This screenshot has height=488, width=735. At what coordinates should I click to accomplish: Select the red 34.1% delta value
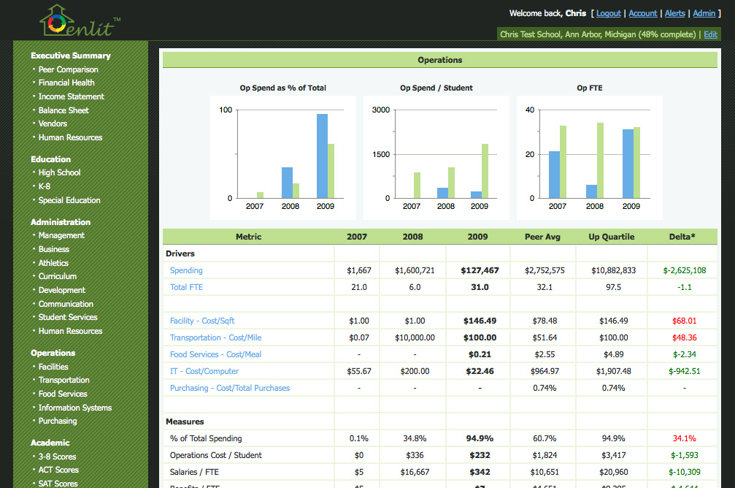(685, 438)
